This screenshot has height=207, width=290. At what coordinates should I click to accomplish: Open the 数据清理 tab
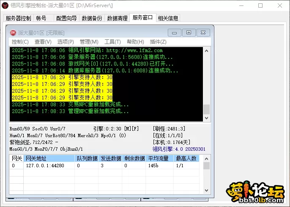[x=117, y=18]
